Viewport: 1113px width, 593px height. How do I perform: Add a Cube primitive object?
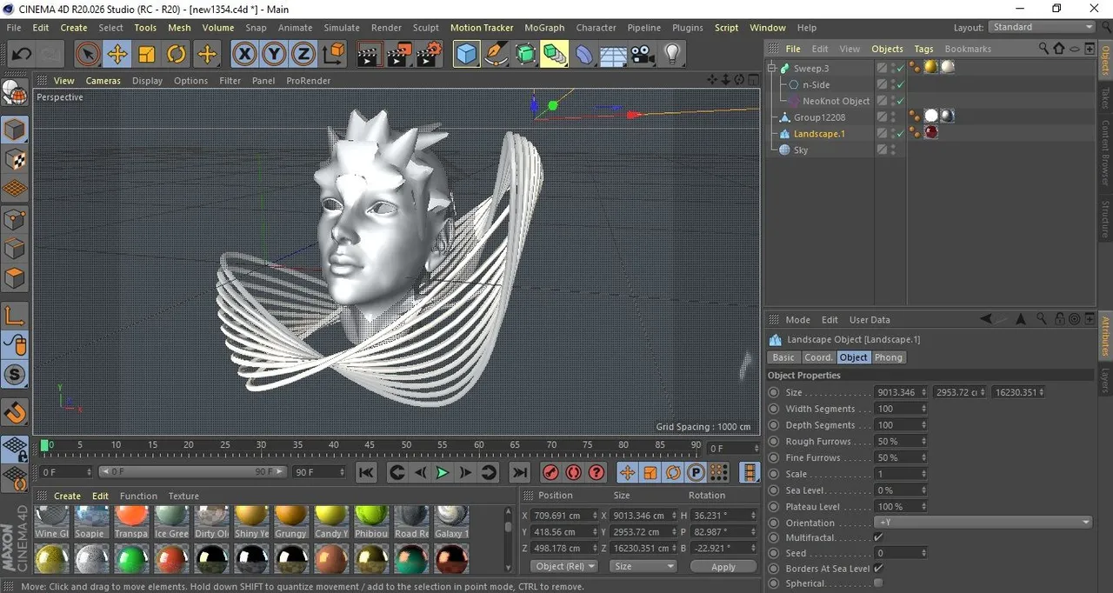(467, 55)
